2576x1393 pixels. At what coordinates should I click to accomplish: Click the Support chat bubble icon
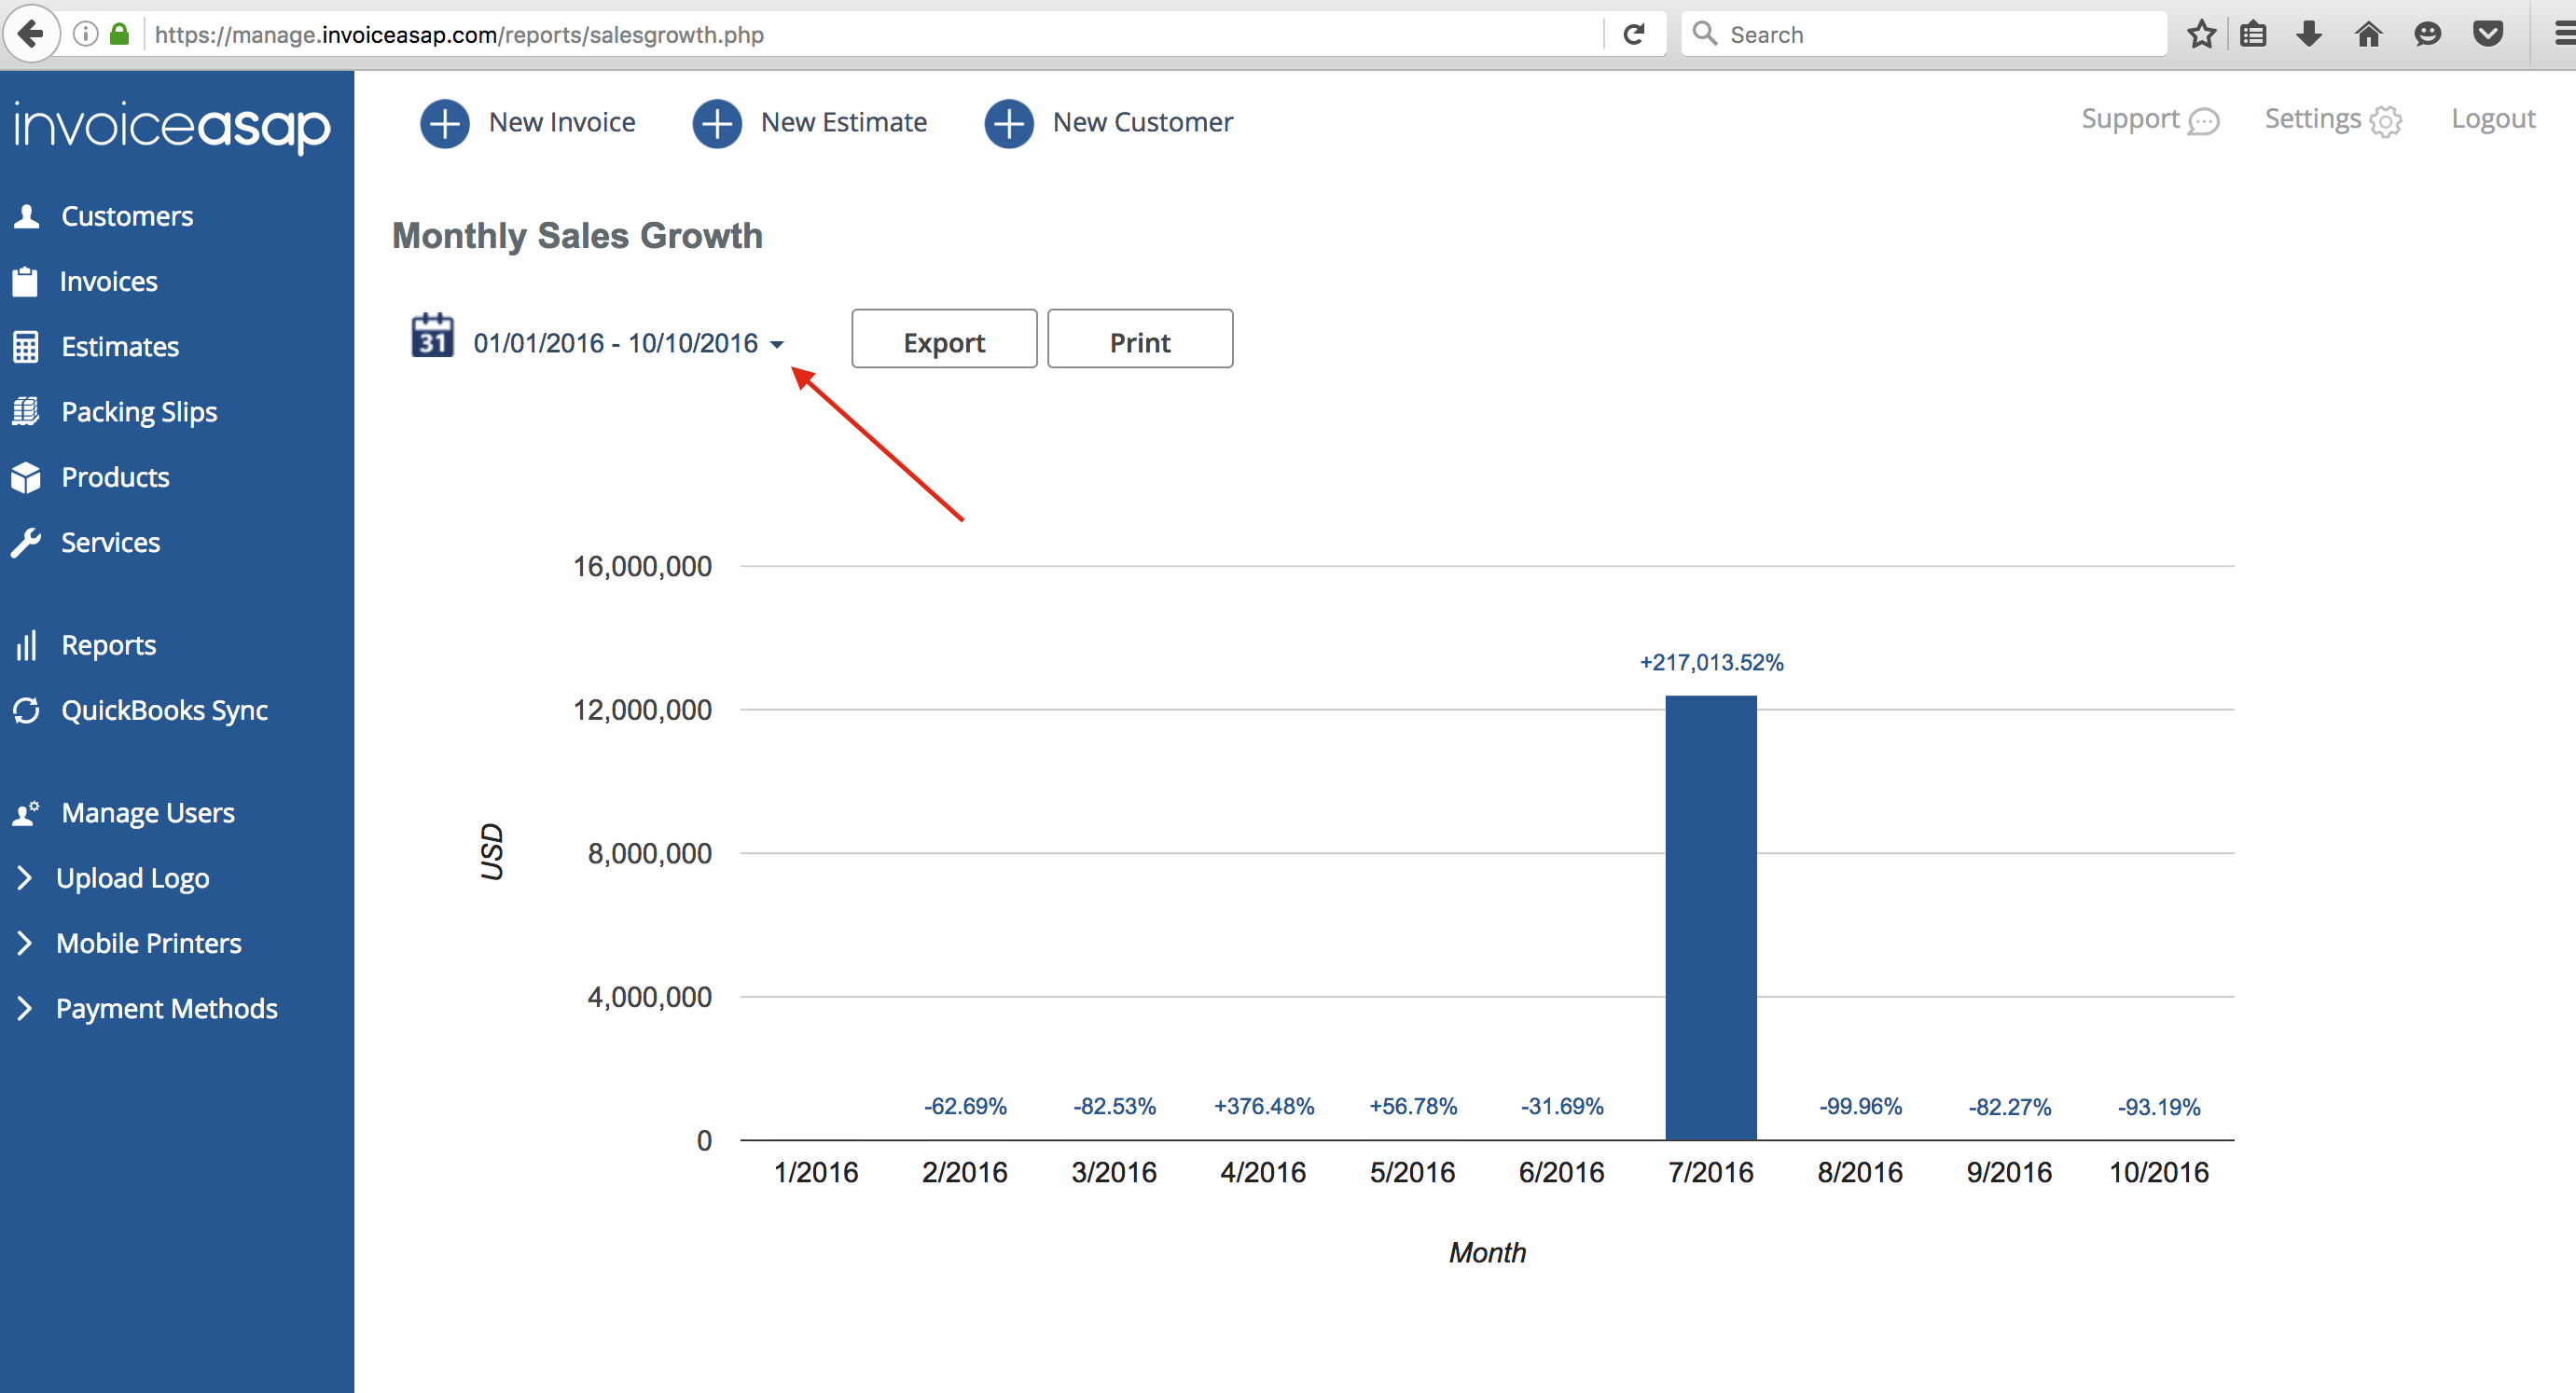click(x=2203, y=121)
